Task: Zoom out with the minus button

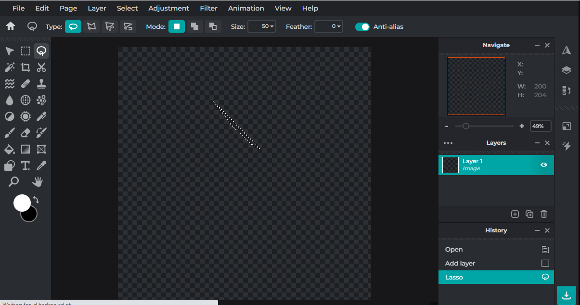Action: 447,126
